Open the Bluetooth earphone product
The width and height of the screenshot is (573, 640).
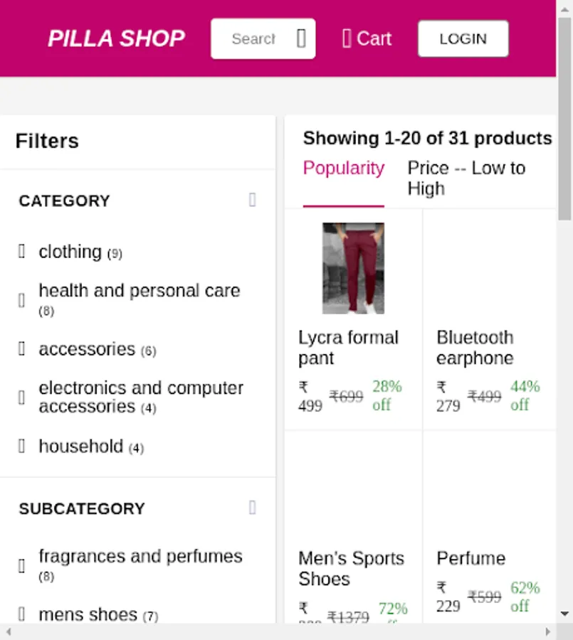point(475,348)
